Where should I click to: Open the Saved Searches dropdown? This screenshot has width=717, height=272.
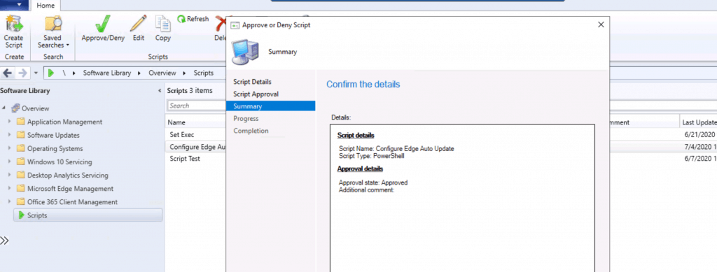coord(53,31)
